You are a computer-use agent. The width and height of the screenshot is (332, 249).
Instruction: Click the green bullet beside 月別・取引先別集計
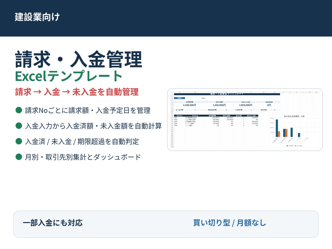coord(19,157)
